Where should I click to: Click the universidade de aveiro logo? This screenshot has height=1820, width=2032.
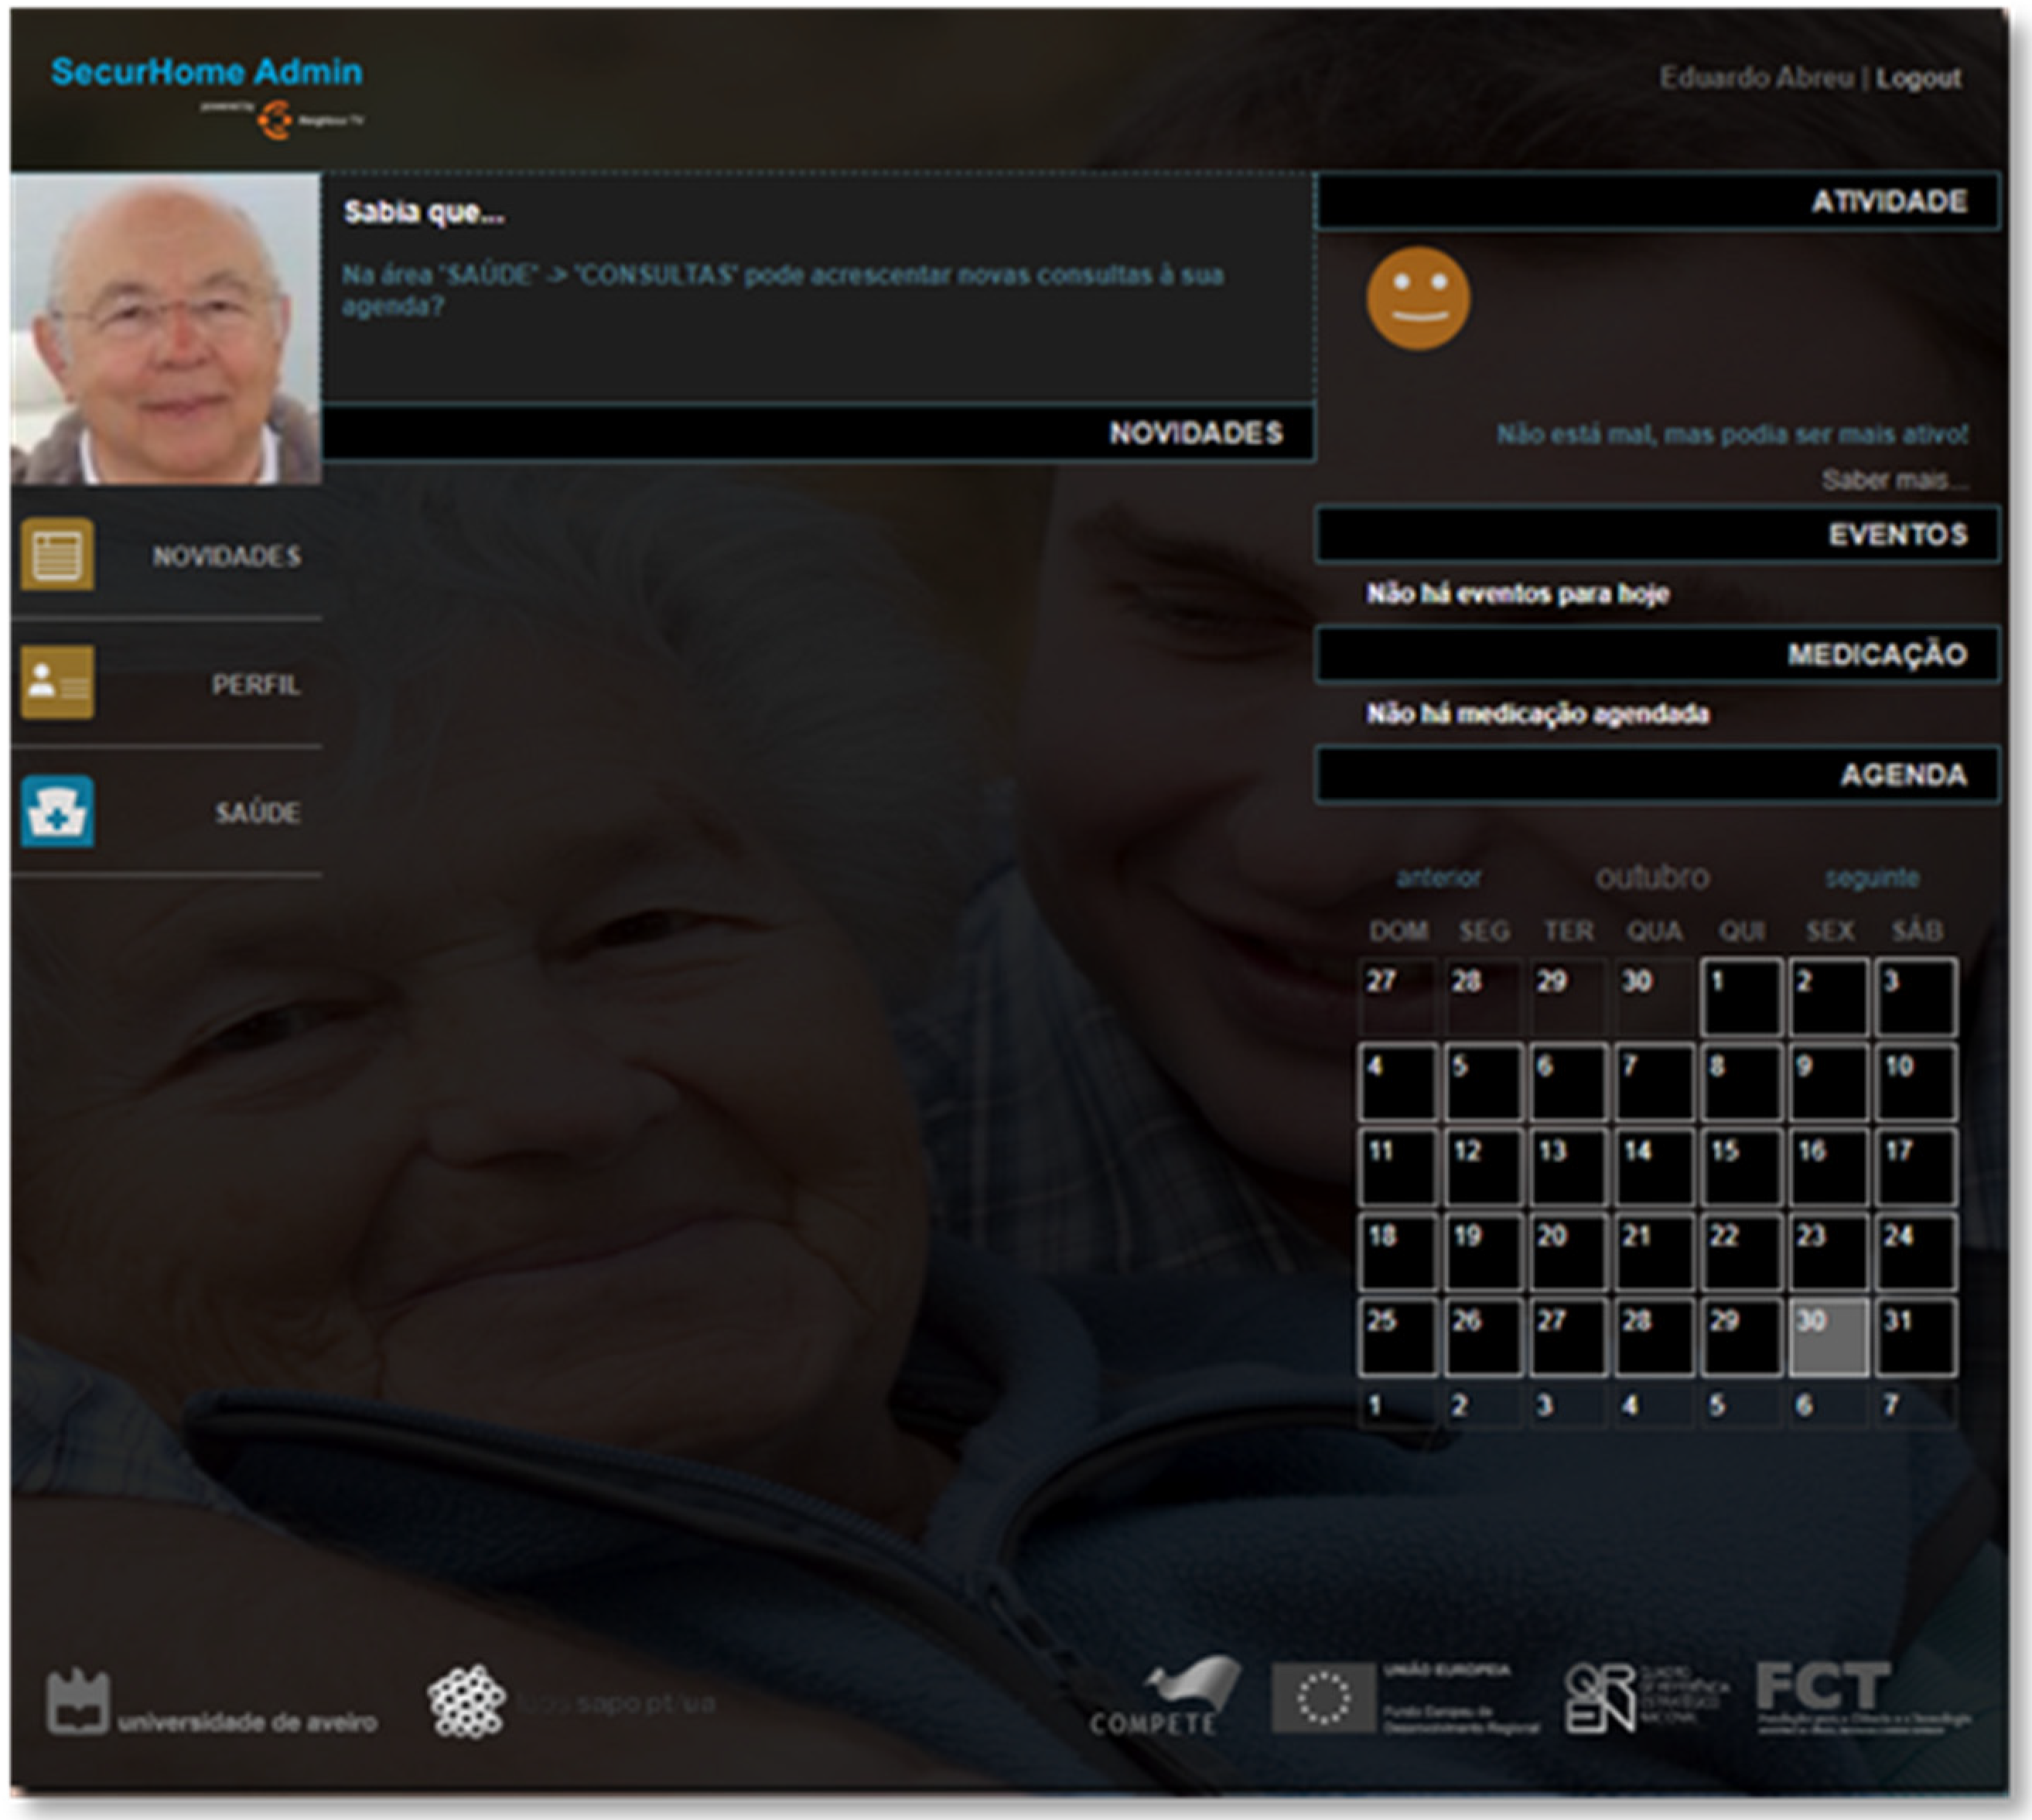(x=78, y=1703)
